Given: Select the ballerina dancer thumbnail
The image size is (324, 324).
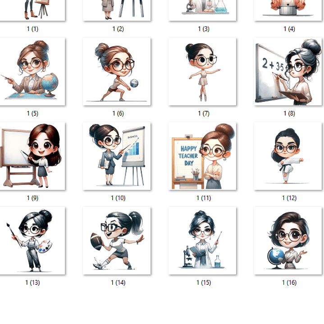Looking at the screenshot, I should (x=202, y=71).
